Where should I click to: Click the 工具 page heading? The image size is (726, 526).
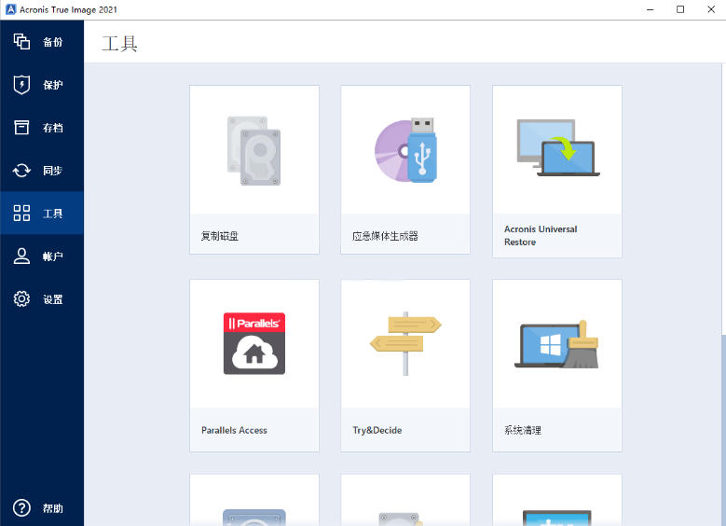click(119, 44)
